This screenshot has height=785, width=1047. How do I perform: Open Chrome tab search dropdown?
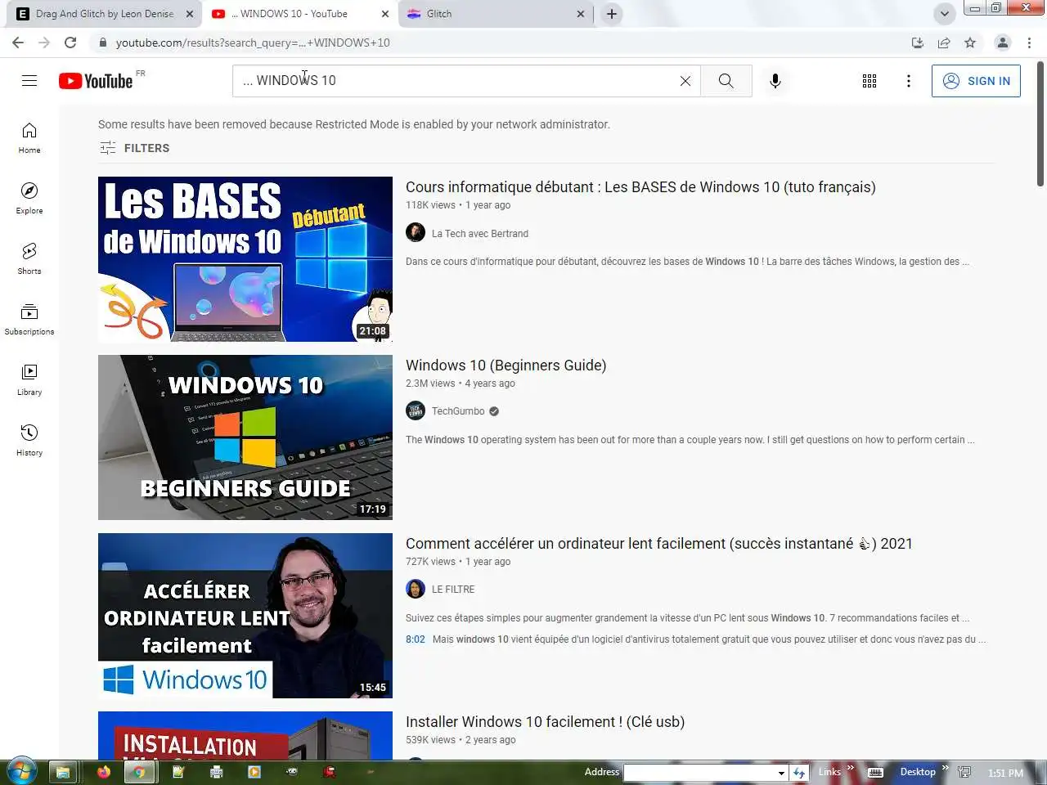tap(944, 14)
